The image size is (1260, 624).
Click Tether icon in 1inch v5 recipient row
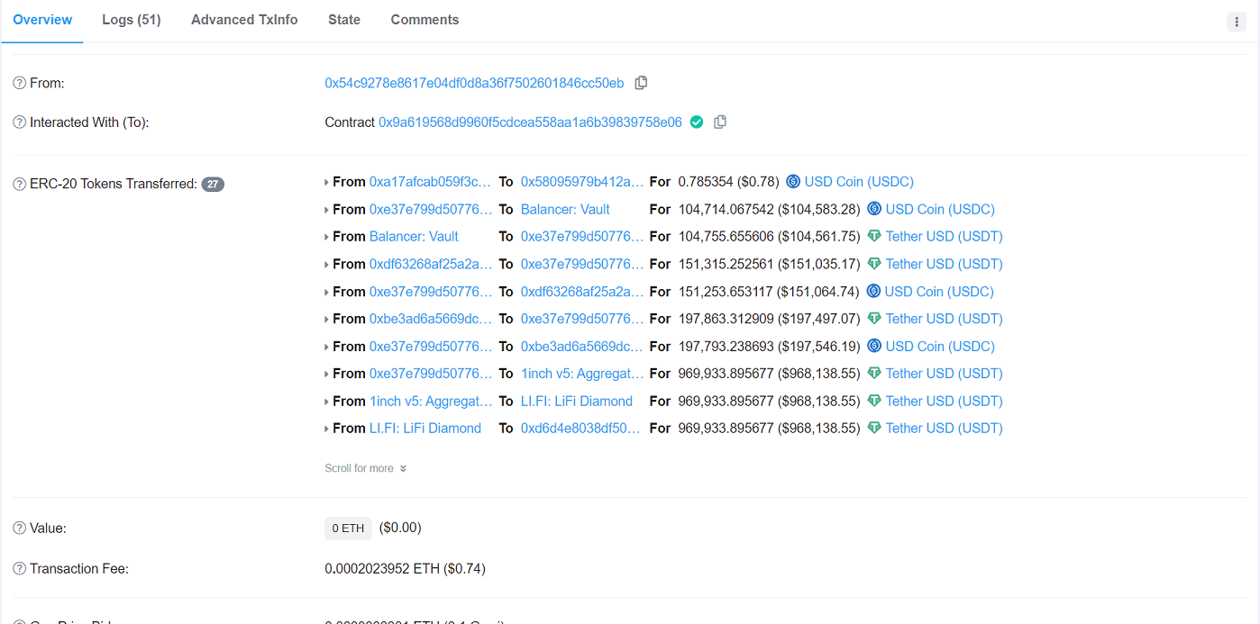coord(874,374)
